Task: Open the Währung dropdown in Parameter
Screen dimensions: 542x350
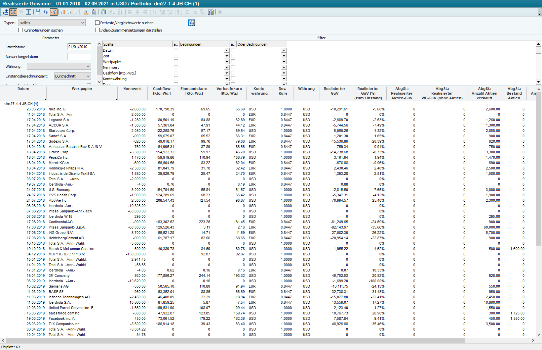Action: click(x=59, y=66)
